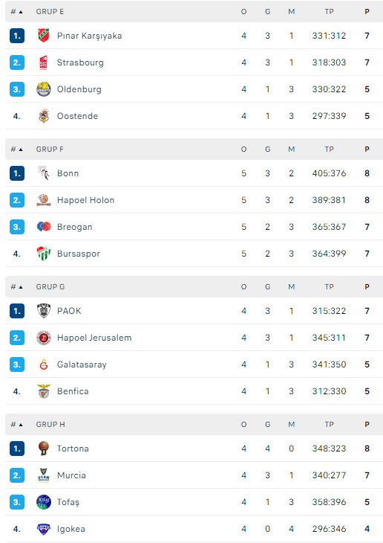
Task: Click the Bursaspor green striped logo
Action: [x=44, y=254]
